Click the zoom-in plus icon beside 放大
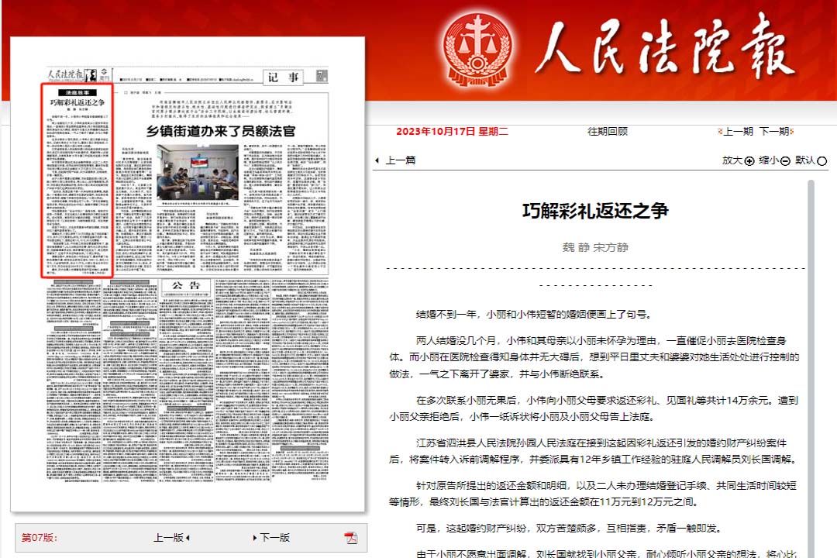This screenshot has height=558, width=837. (x=749, y=161)
